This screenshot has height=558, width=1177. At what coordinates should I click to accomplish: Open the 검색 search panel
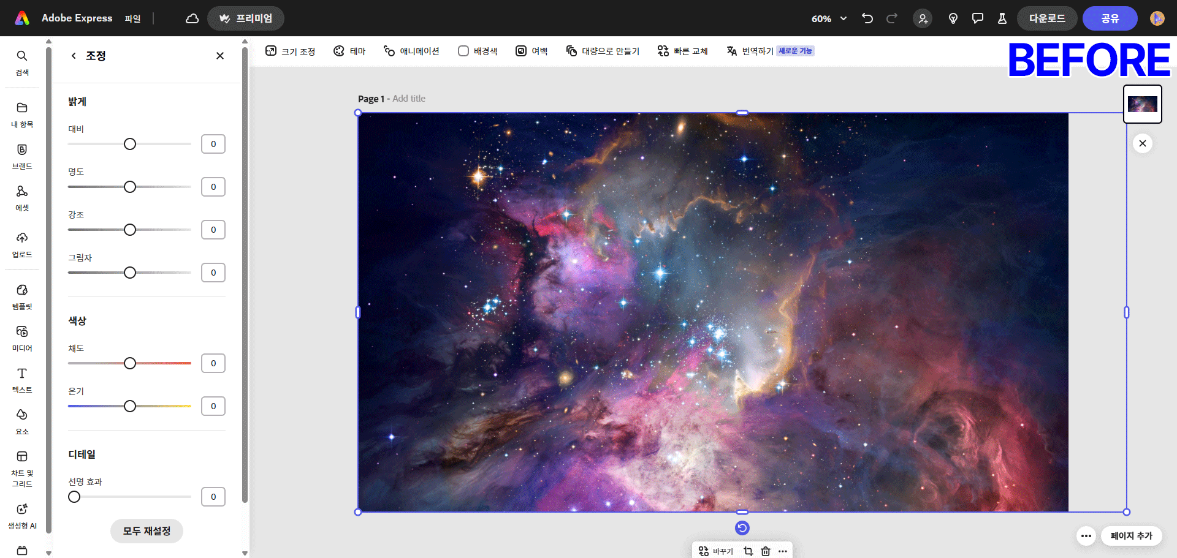[x=22, y=62]
